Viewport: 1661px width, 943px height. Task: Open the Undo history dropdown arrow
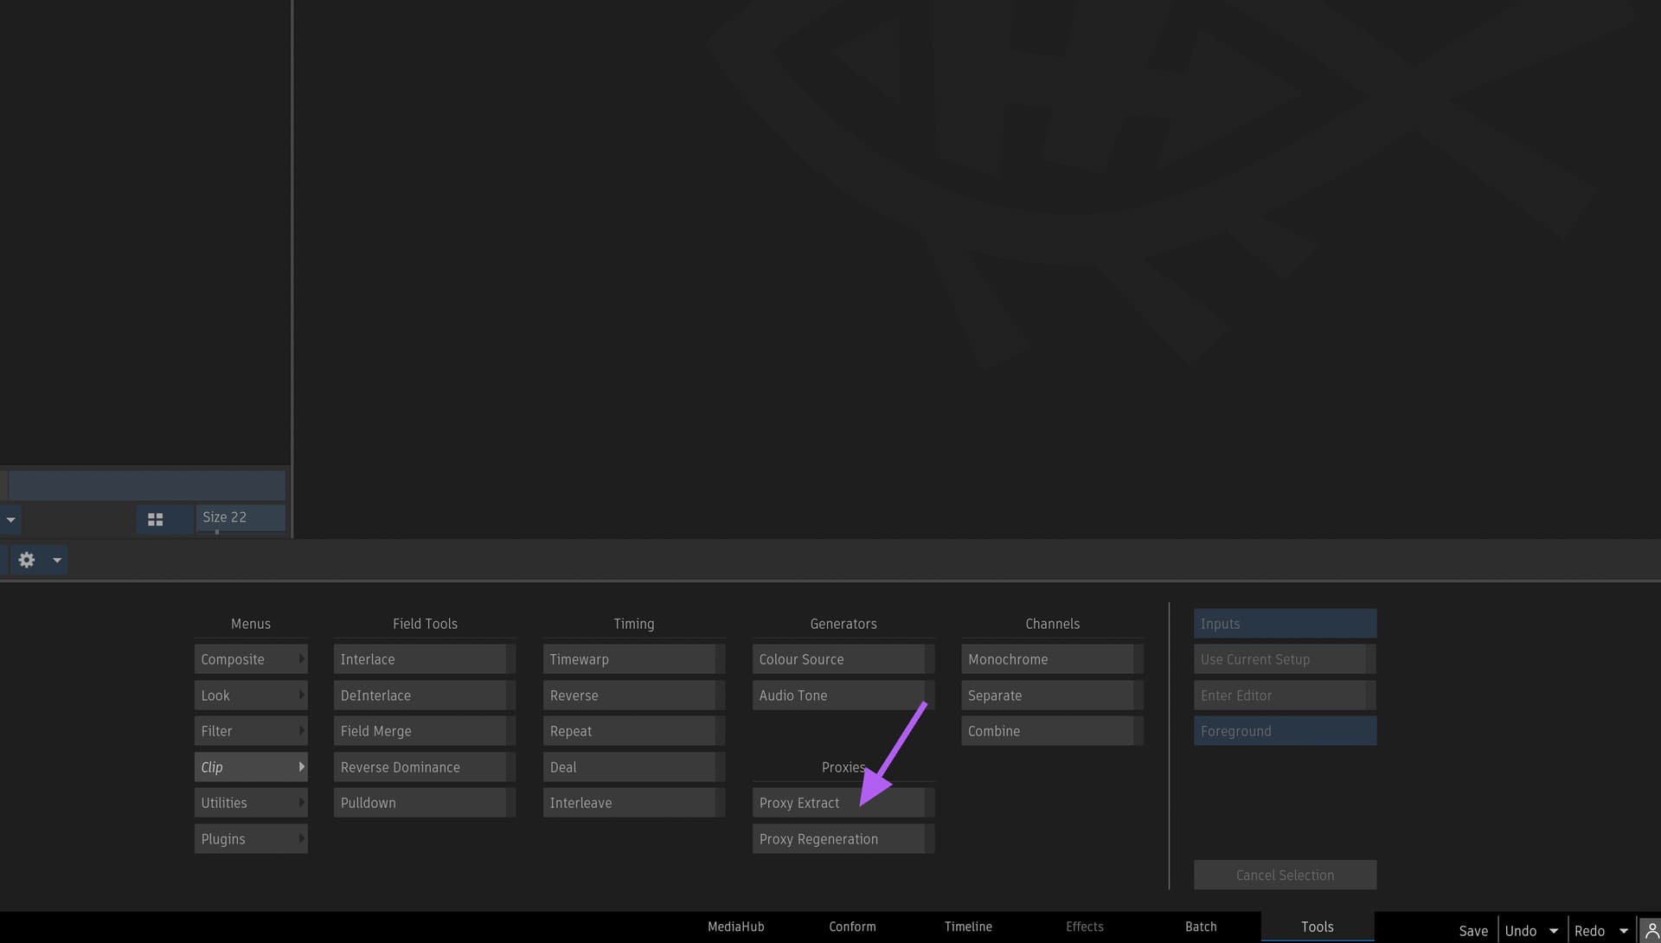point(1554,931)
